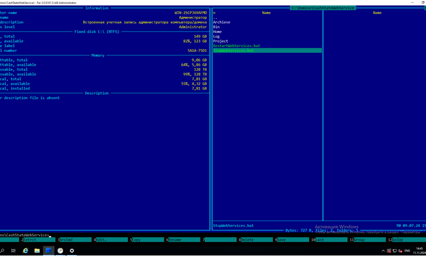Viewport: 426px width, 256px height.
Task: Select RestartWebServices.bat file
Action: coord(236,46)
